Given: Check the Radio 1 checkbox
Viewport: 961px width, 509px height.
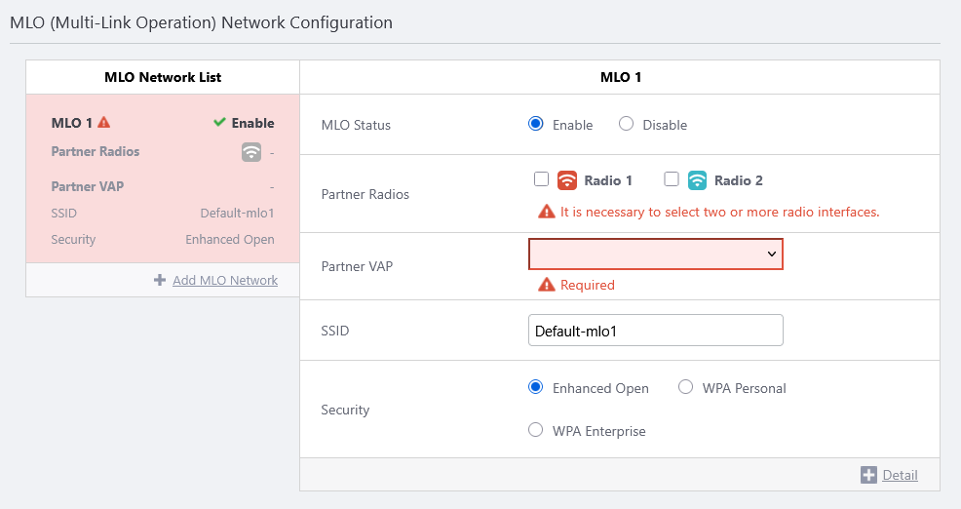Looking at the screenshot, I should (541, 179).
